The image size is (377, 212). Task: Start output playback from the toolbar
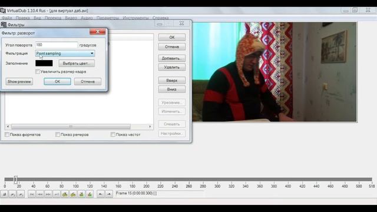tap(21, 194)
